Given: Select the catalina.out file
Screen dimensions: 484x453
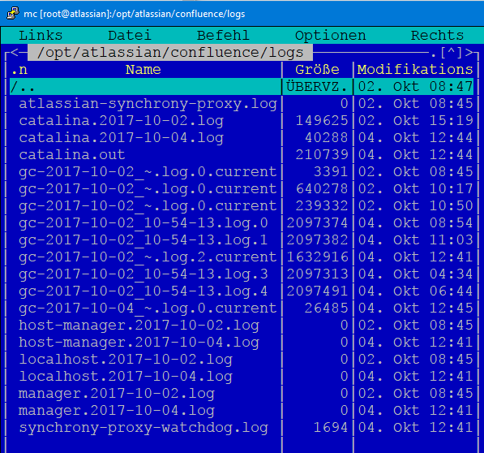Looking at the screenshot, I should [x=72, y=154].
